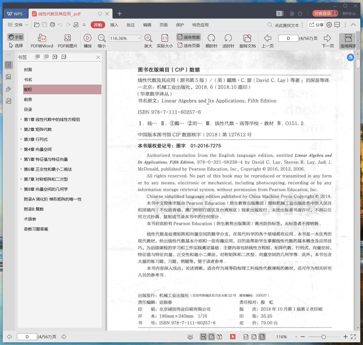The width and height of the screenshot is (363, 345).
Task: Start the 播放 slideshow
Action: [x=87, y=41]
